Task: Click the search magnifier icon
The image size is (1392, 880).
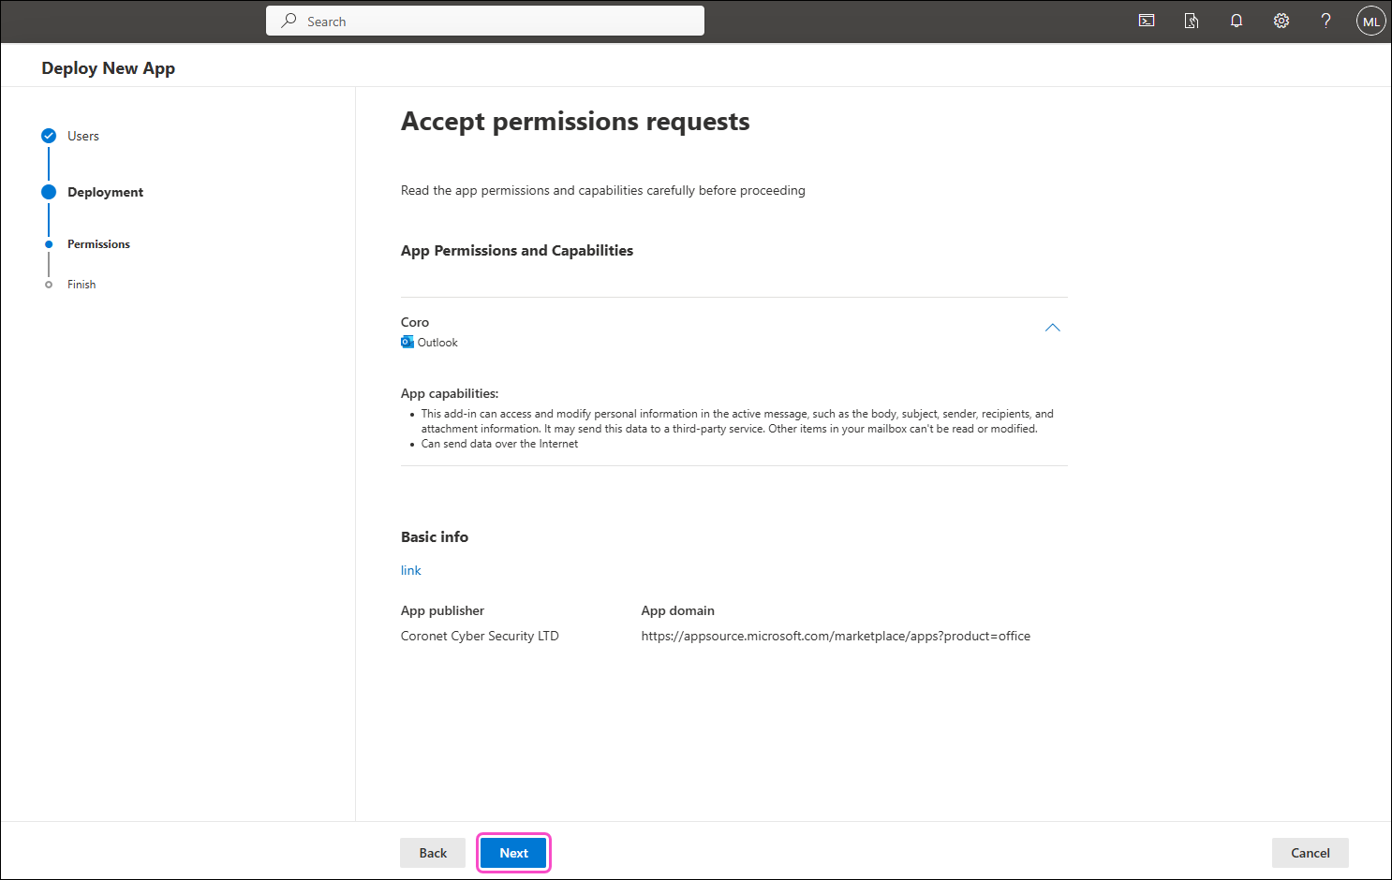Action: point(289,21)
